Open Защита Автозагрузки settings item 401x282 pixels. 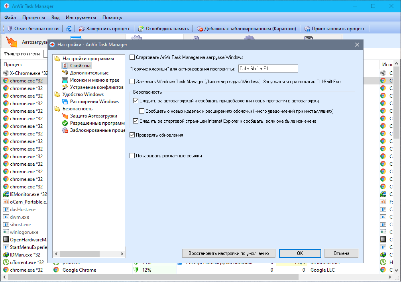65,116
